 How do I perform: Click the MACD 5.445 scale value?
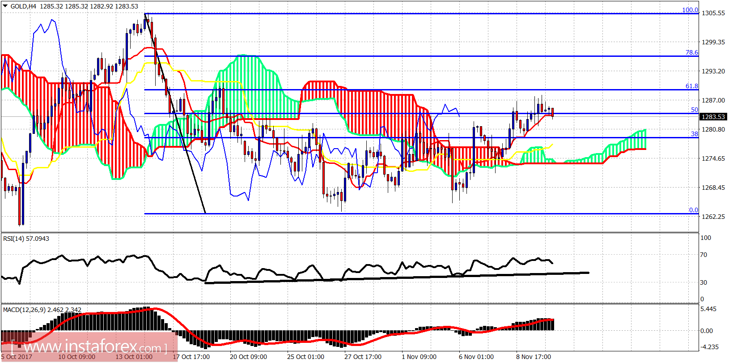709,309
